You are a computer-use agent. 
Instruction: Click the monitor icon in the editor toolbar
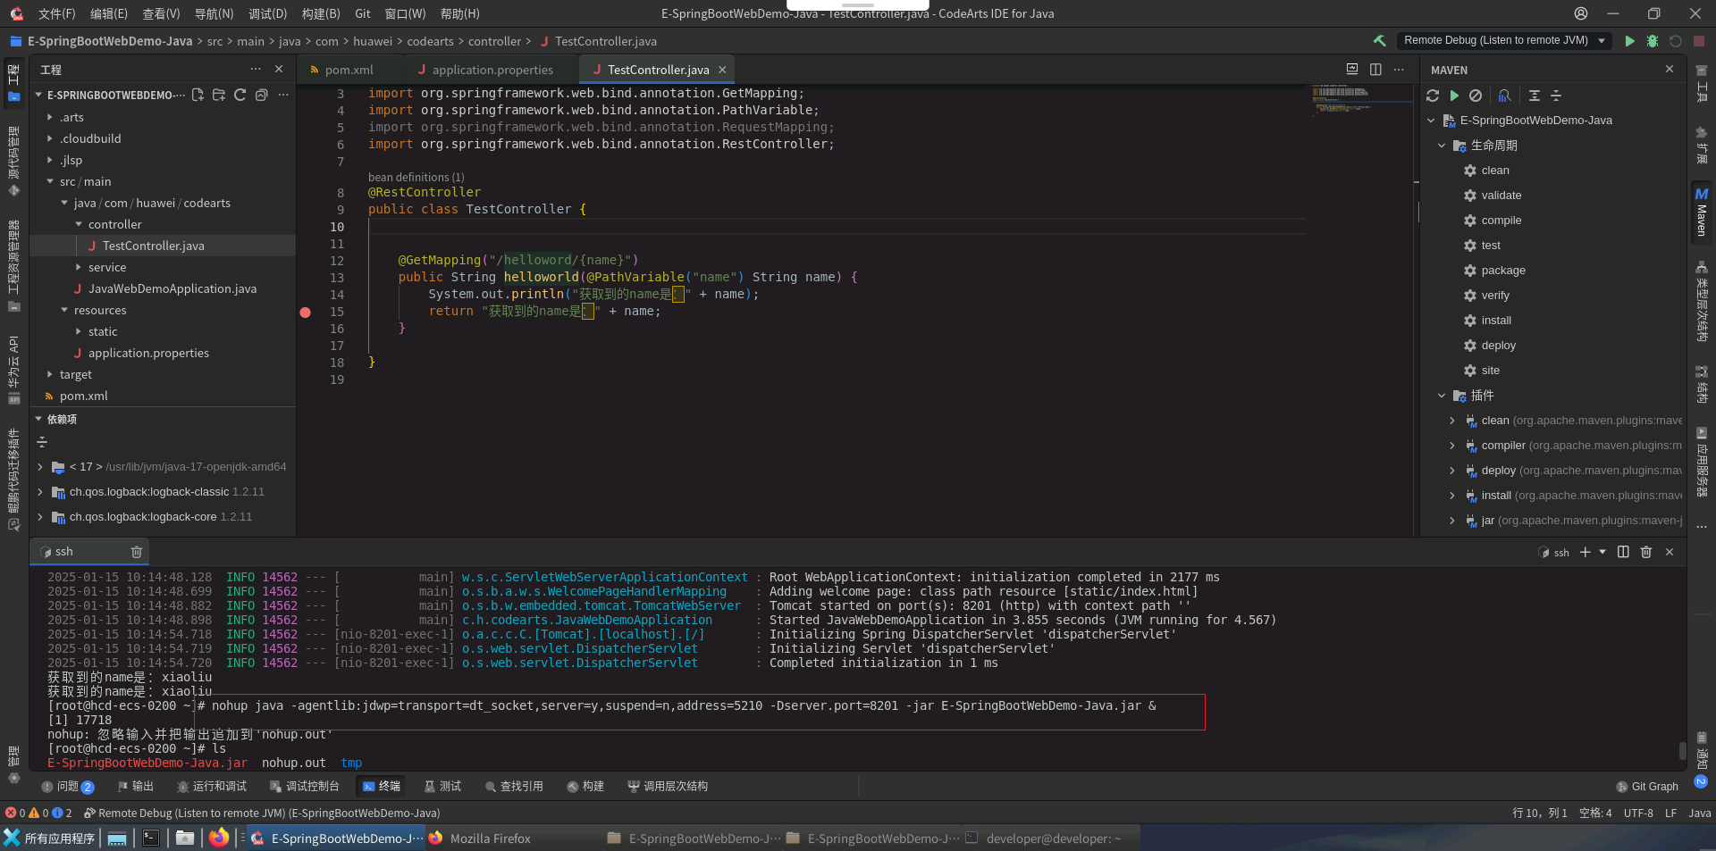[x=1352, y=70]
